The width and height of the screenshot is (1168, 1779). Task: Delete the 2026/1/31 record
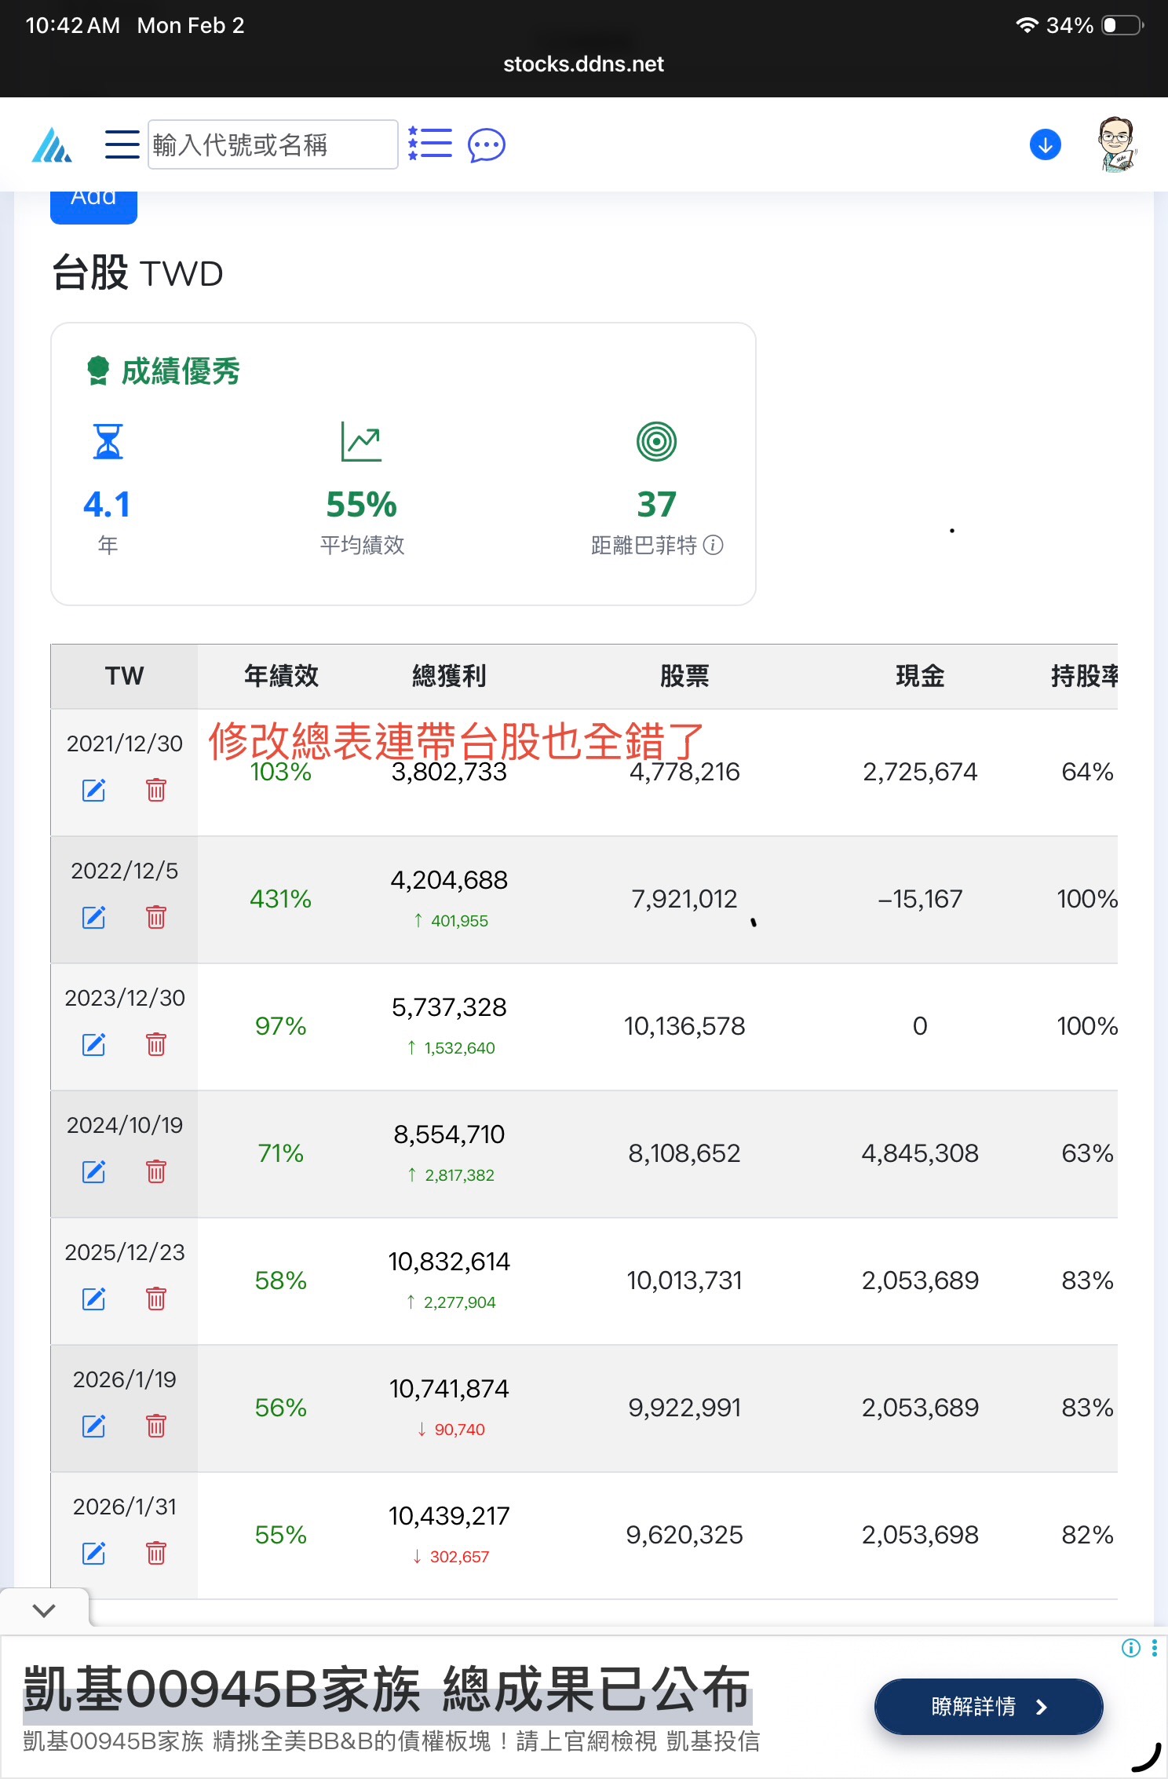coord(156,1553)
